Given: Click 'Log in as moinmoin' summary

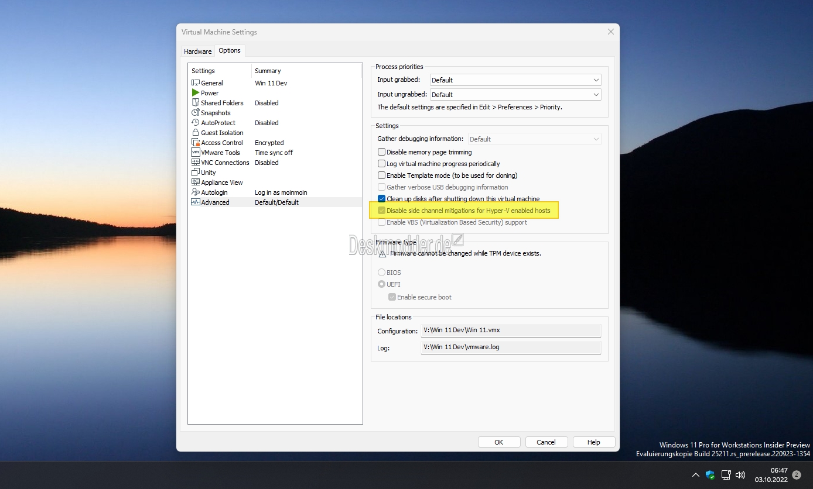Looking at the screenshot, I should [281, 192].
